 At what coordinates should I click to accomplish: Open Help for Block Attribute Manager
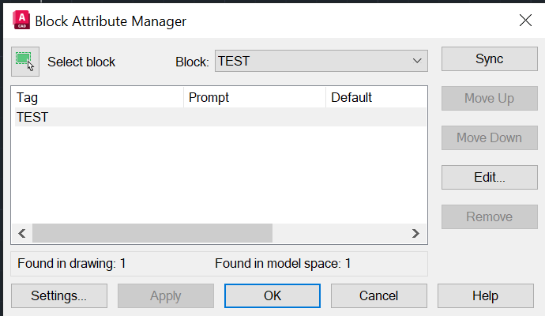click(x=485, y=296)
